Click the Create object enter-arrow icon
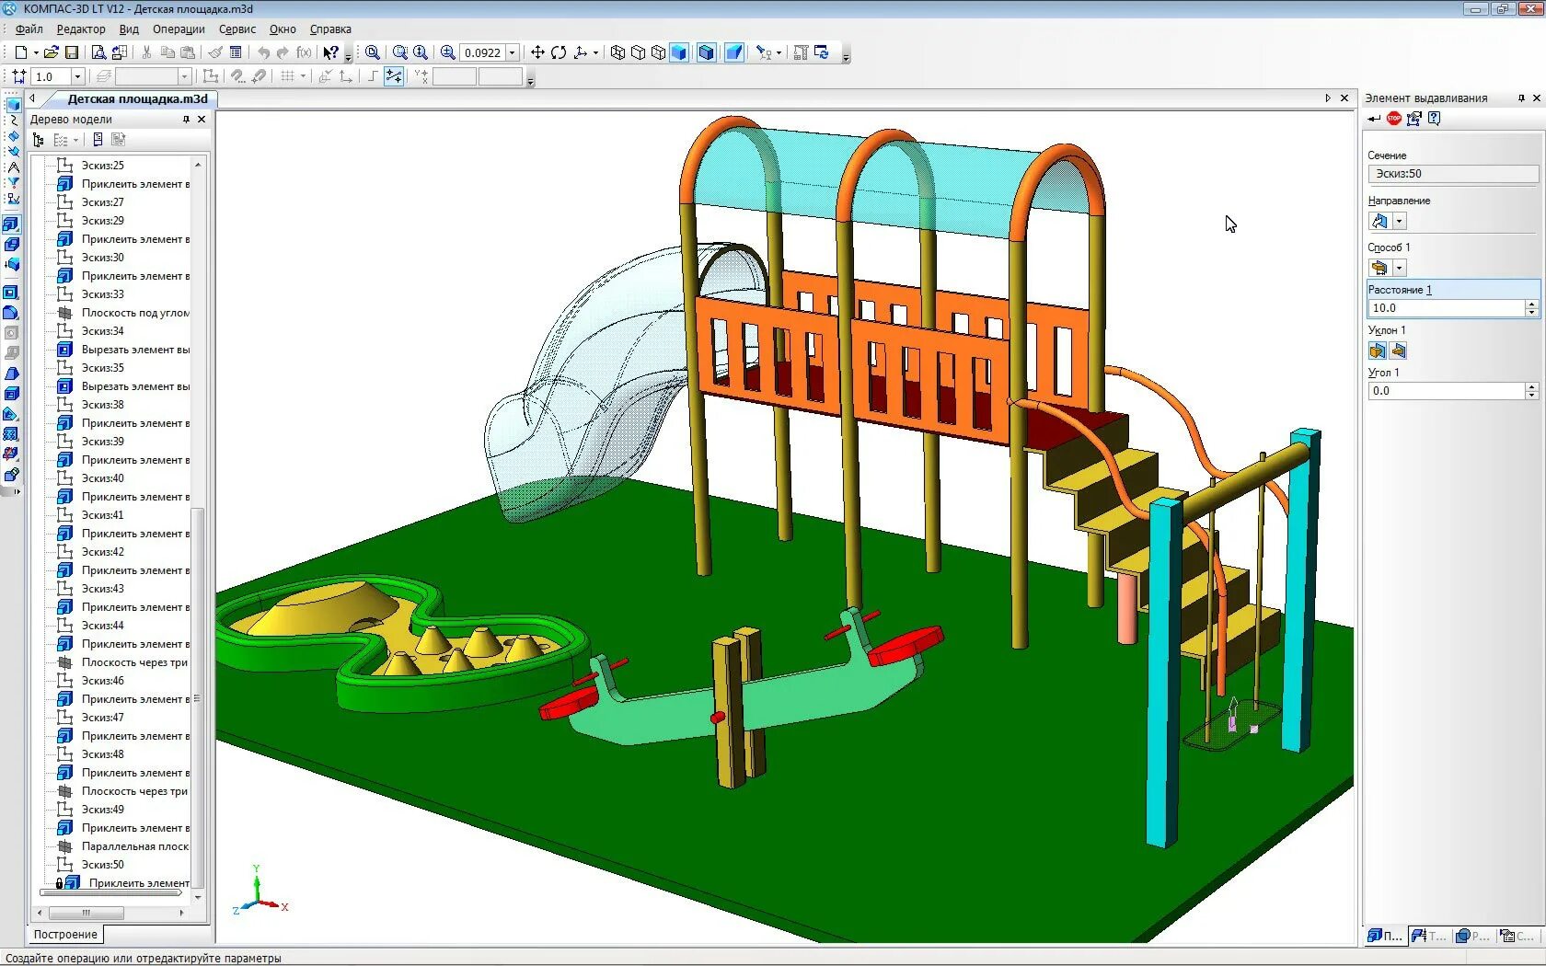The image size is (1546, 966). pos(1374,118)
